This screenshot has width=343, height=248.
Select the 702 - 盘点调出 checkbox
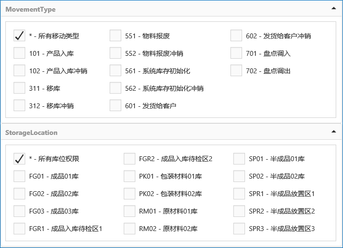236,71
